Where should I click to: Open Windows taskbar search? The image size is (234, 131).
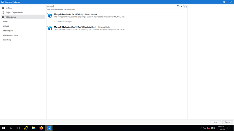(11, 128)
